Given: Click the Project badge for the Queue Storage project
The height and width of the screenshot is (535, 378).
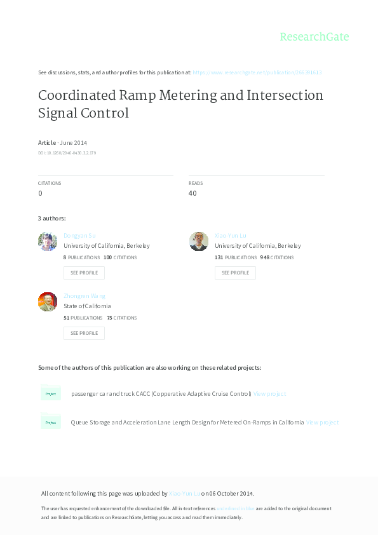Looking at the screenshot, I should 51,421.
